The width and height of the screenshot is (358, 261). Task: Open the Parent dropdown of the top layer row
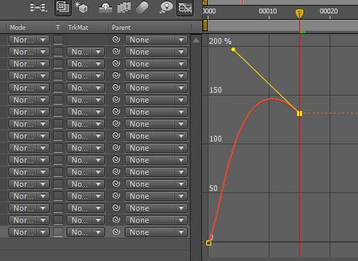[x=157, y=40]
